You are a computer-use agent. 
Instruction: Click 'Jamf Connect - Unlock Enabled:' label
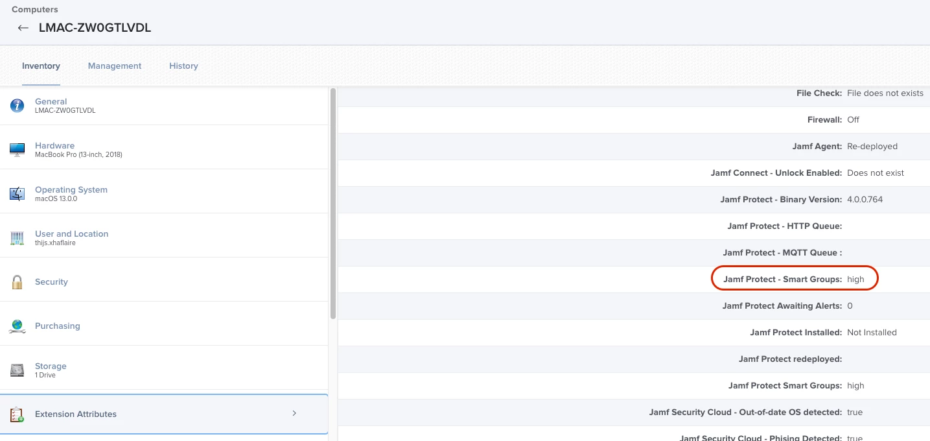pos(776,173)
